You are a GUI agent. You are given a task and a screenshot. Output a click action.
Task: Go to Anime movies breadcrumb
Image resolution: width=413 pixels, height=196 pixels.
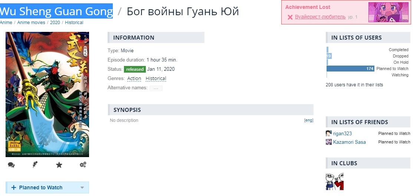(31, 23)
